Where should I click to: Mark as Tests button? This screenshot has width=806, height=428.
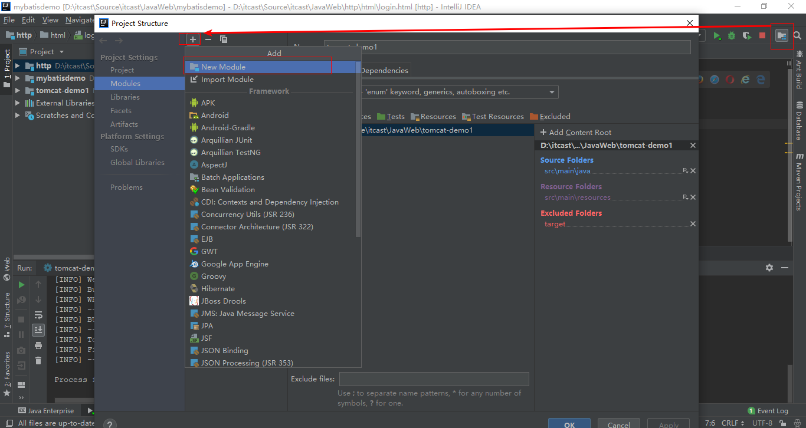(x=391, y=117)
